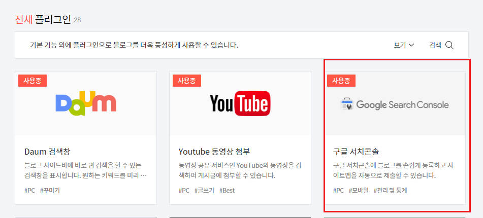Viewport: 483px width, 218px height.
Task: Click the Youtube 동영상 첨부 description text
Action: [x=240, y=171]
